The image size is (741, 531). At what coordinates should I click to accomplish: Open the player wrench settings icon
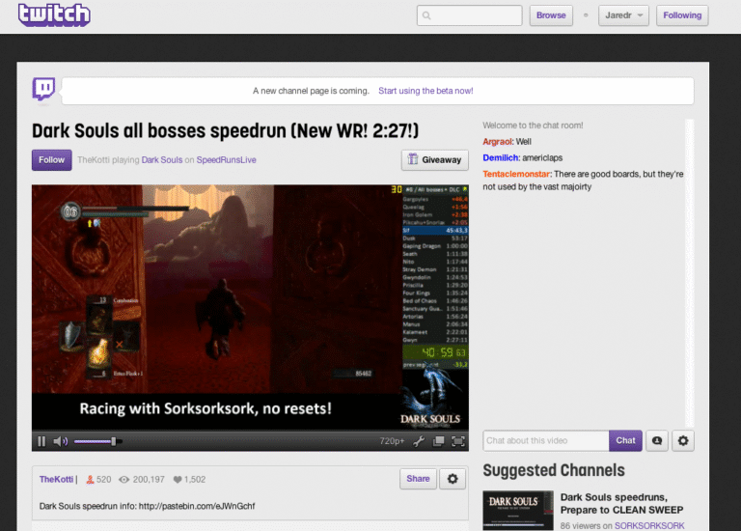[419, 441]
